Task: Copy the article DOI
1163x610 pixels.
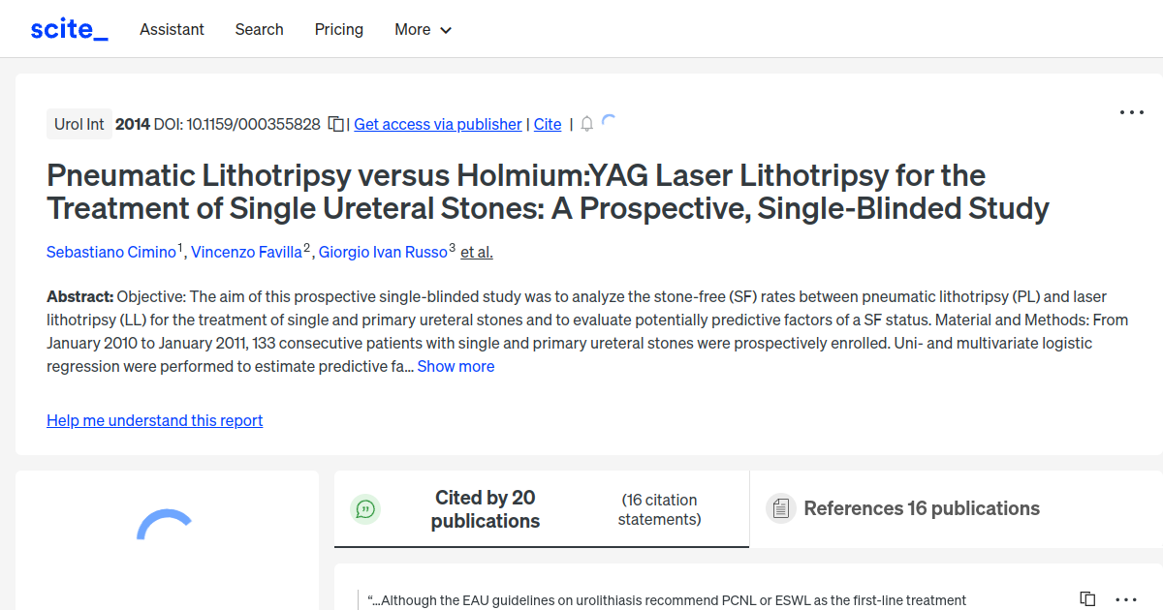Action: (x=334, y=124)
